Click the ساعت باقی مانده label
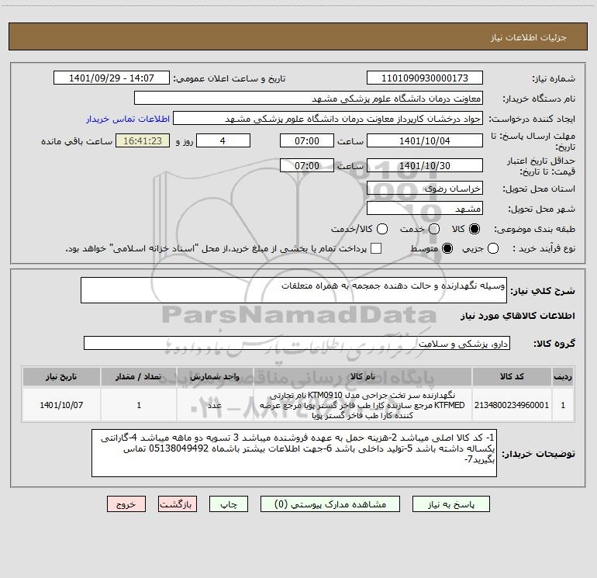 [77, 141]
